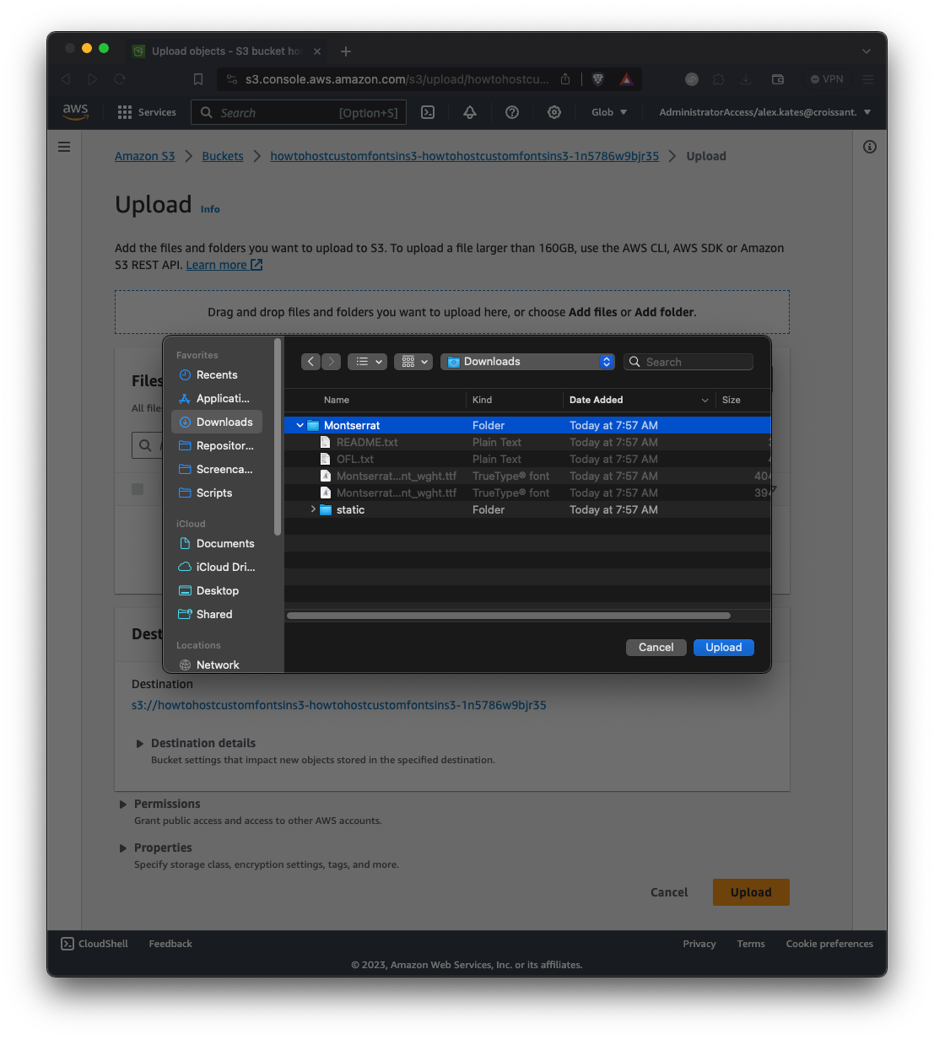Open the Feedback link in the footer

tap(170, 944)
